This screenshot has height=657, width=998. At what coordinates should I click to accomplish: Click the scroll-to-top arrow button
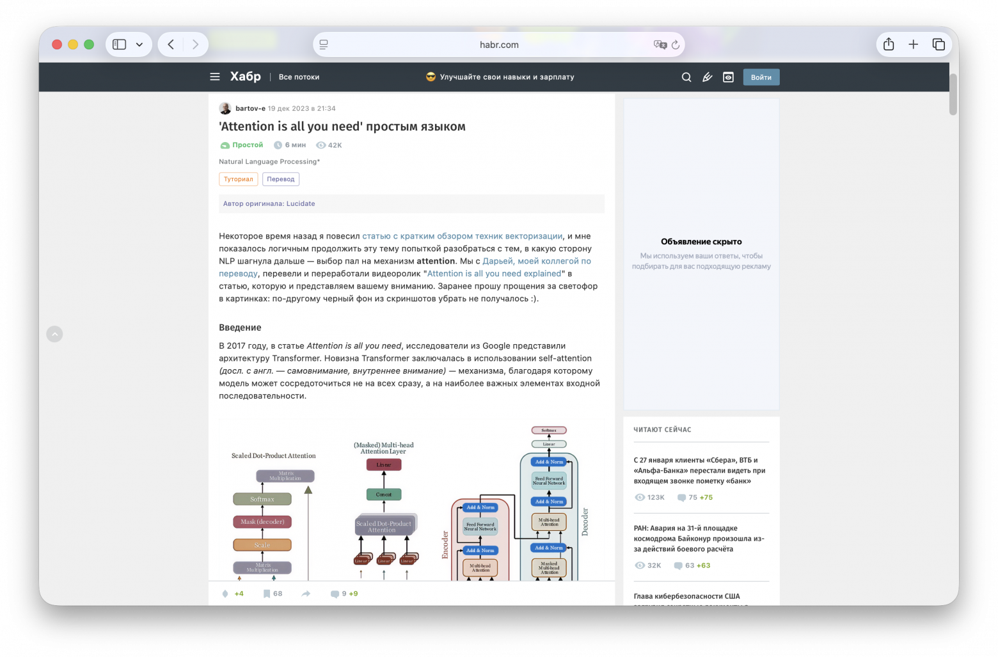[54, 334]
